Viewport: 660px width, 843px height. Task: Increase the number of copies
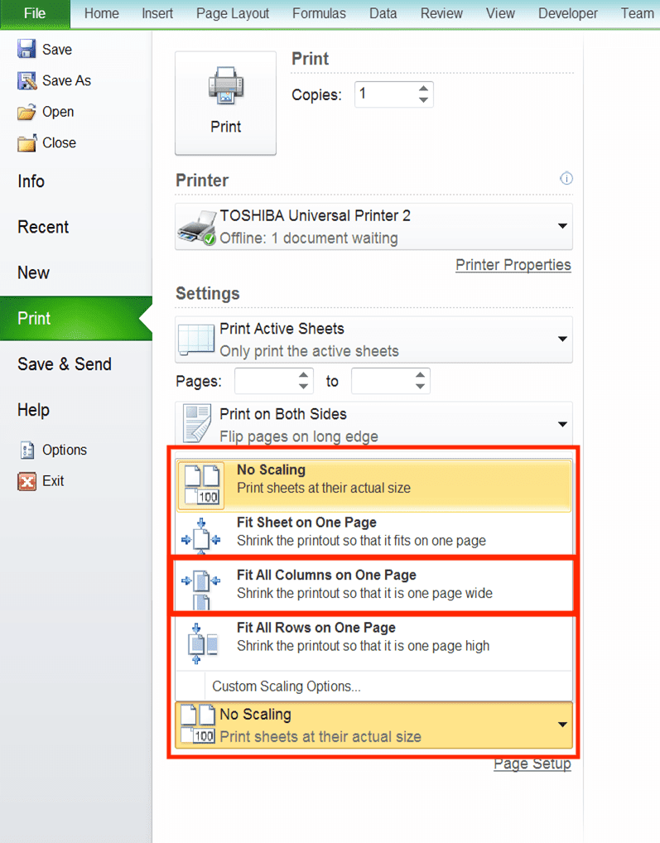(423, 89)
